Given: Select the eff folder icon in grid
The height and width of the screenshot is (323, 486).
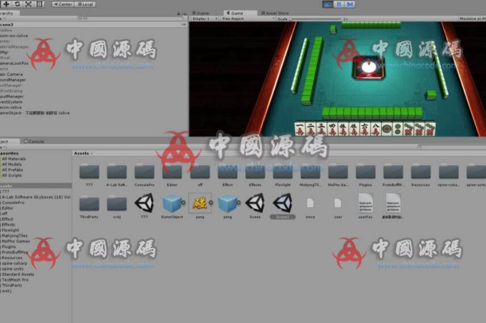Looking at the screenshot, I should [x=200, y=172].
